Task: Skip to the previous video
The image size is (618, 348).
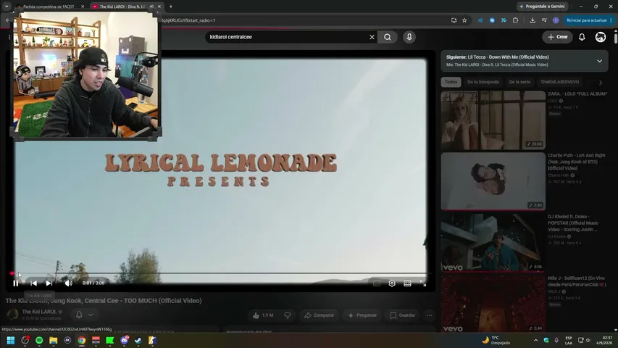Action: (x=33, y=283)
